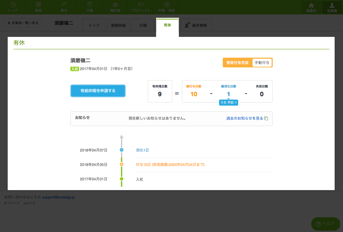
Task: Return to employee list via 従業員一覧へ戻る
Action: (x=23, y=23)
